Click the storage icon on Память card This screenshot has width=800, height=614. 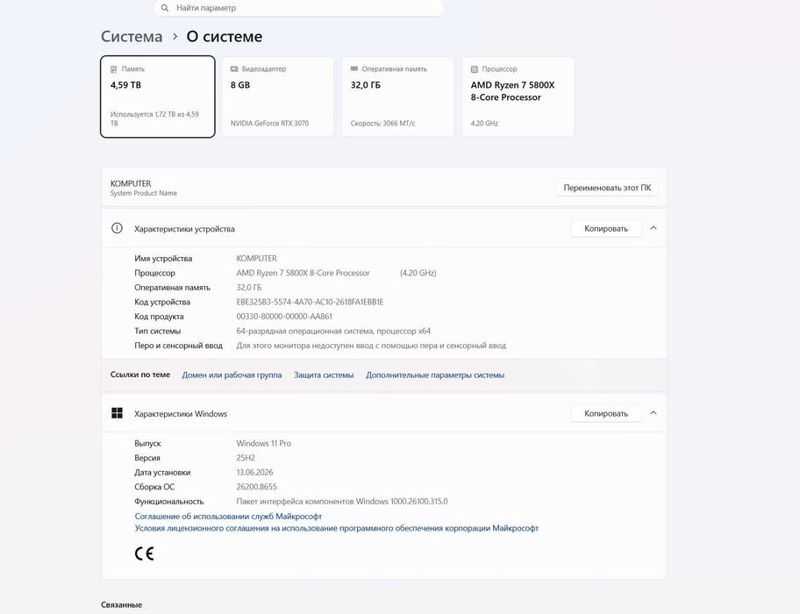point(114,69)
